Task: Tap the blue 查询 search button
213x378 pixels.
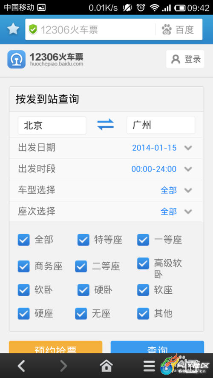Action: tap(157, 347)
